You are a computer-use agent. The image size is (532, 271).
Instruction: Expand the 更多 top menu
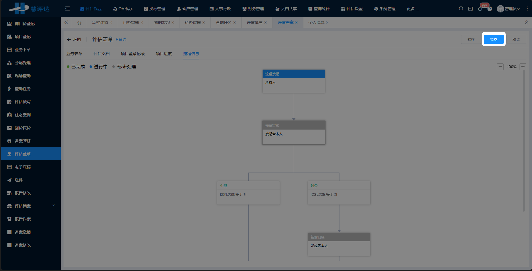pos(412,9)
